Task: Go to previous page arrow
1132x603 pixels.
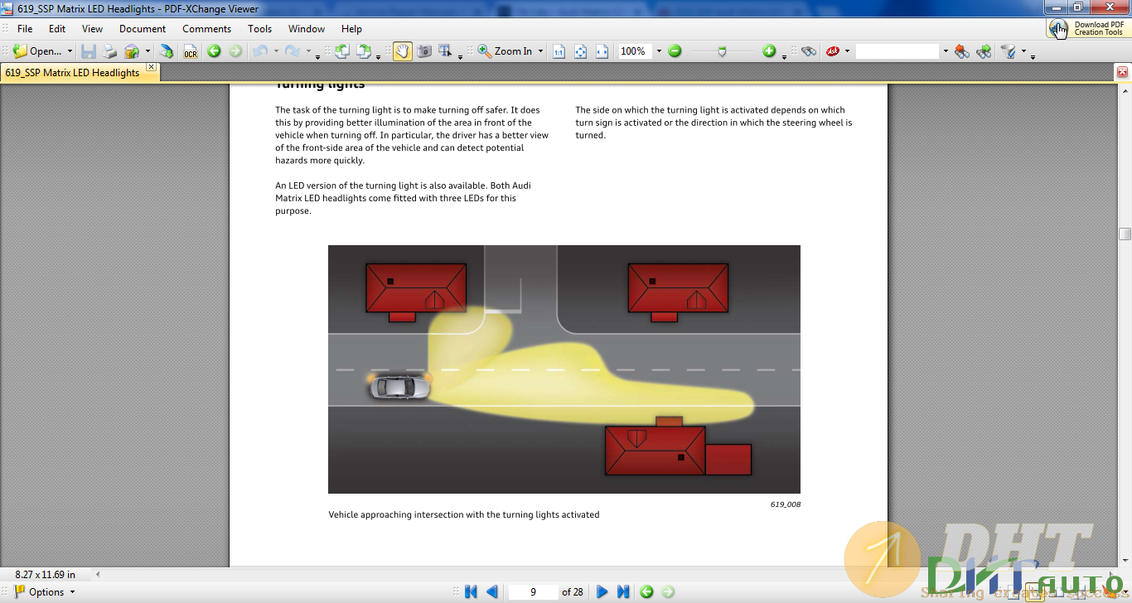Action: pos(492,591)
